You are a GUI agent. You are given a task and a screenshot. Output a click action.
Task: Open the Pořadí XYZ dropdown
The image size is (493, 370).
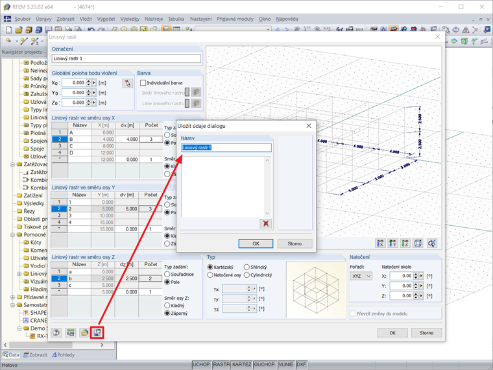pyautogui.click(x=361, y=276)
